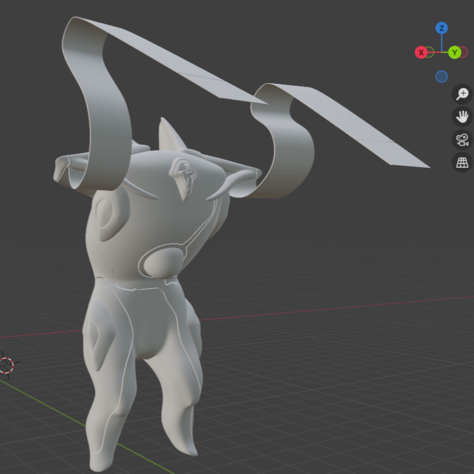The width and height of the screenshot is (474, 474).
Task: Click the magnifier zoom view button
Action: tap(462, 94)
